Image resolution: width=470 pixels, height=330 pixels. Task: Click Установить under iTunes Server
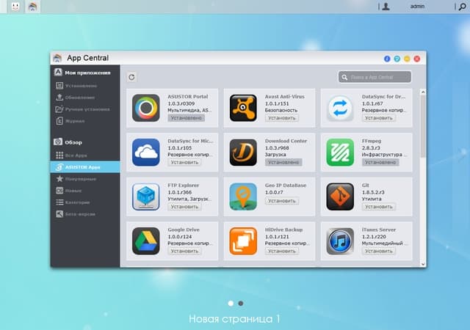pyautogui.click(x=379, y=251)
